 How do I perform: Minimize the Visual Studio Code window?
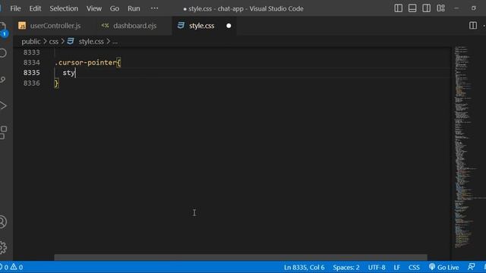456,8
